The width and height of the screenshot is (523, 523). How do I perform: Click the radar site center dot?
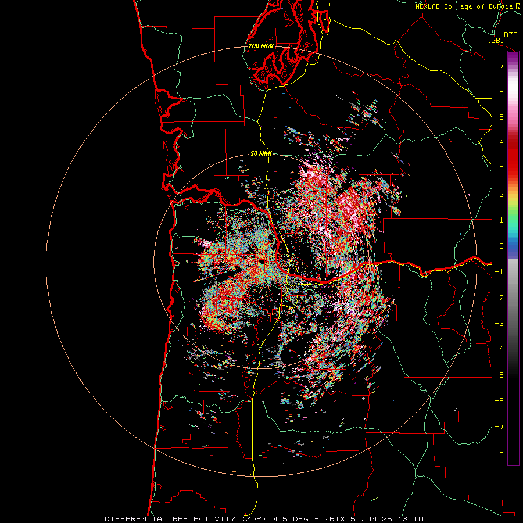click(262, 261)
